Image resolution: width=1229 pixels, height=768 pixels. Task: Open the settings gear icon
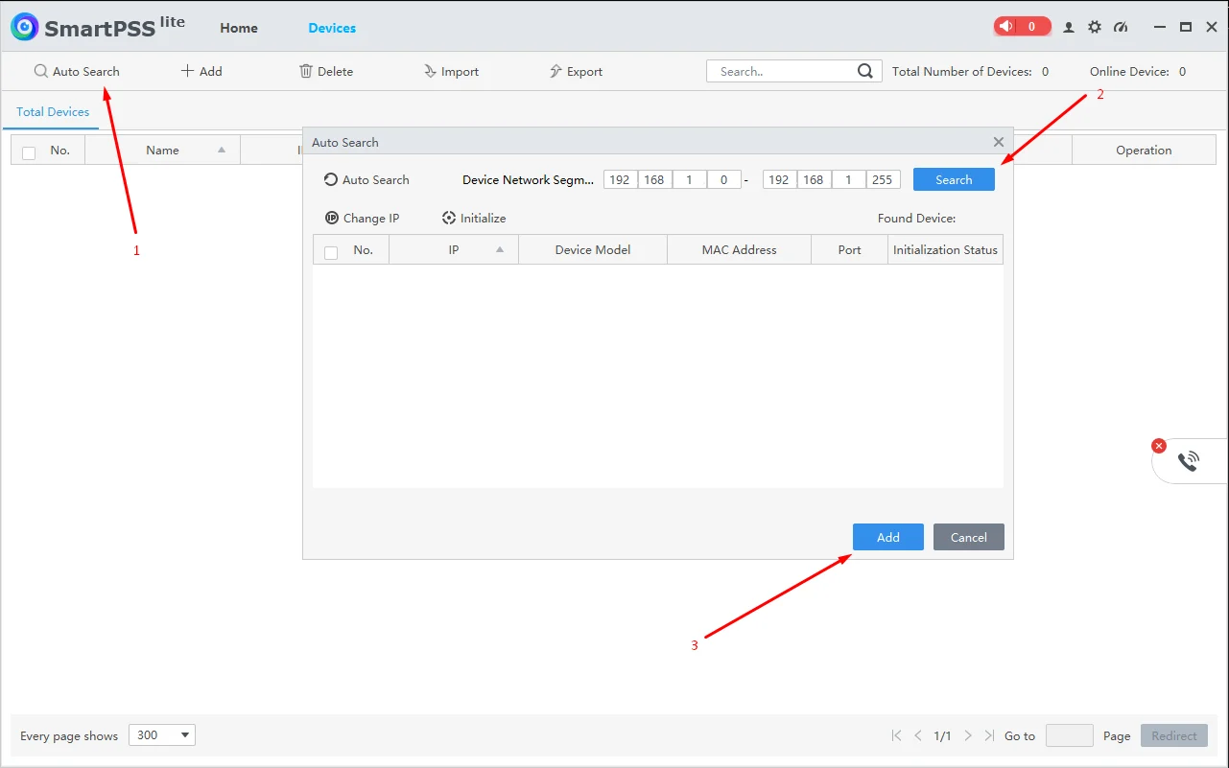1095,27
